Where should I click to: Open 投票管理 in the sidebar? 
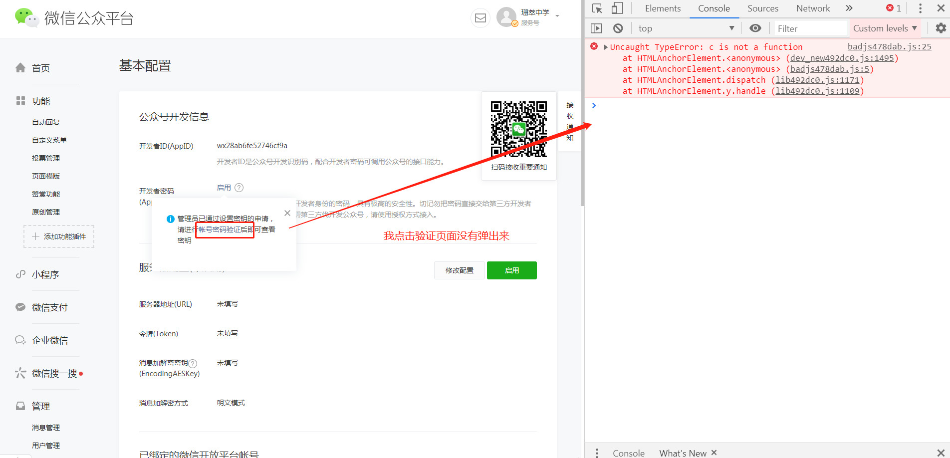tap(46, 158)
